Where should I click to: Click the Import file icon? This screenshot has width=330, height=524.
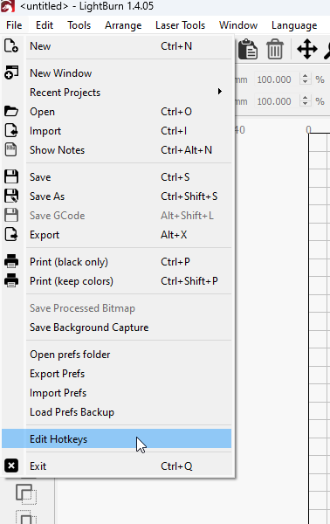pos(11,131)
